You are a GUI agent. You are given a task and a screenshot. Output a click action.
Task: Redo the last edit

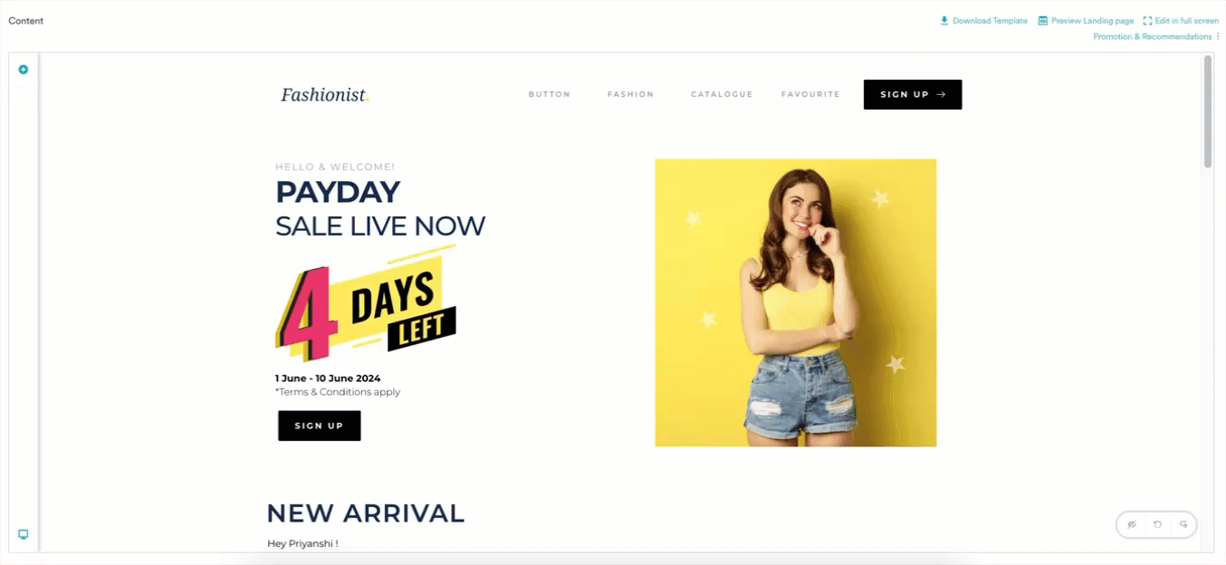click(x=1183, y=524)
